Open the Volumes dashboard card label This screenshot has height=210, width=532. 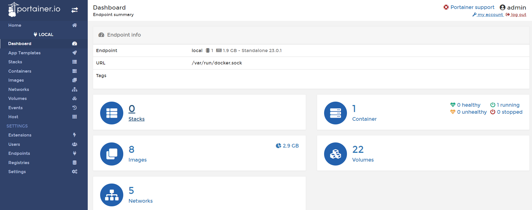[x=363, y=160]
